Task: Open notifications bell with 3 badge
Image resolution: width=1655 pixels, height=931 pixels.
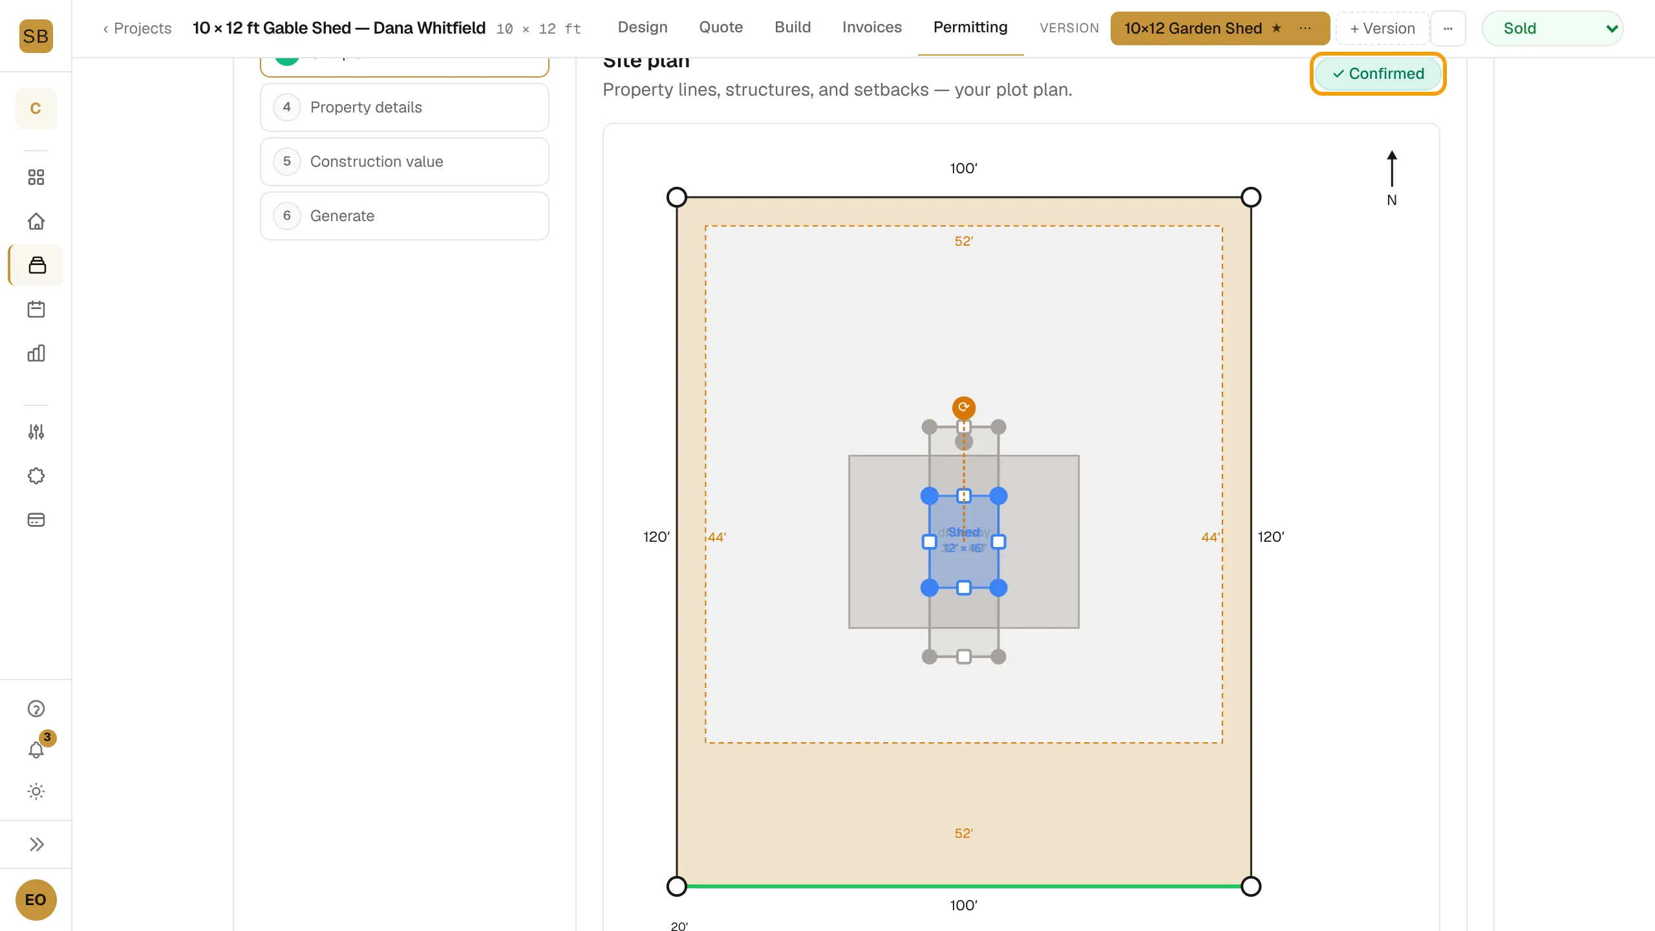Action: [x=36, y=749]
